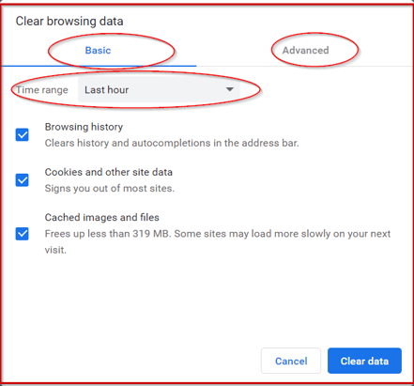Click the 'Last hour' selected value text
This screenshot has width=414, height=386.
106,90
